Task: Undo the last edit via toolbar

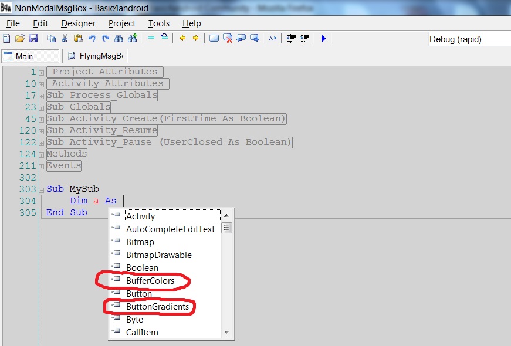Action: [92, 39]
